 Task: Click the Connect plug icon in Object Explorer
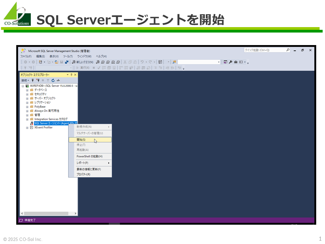click(x=32, y=80)
